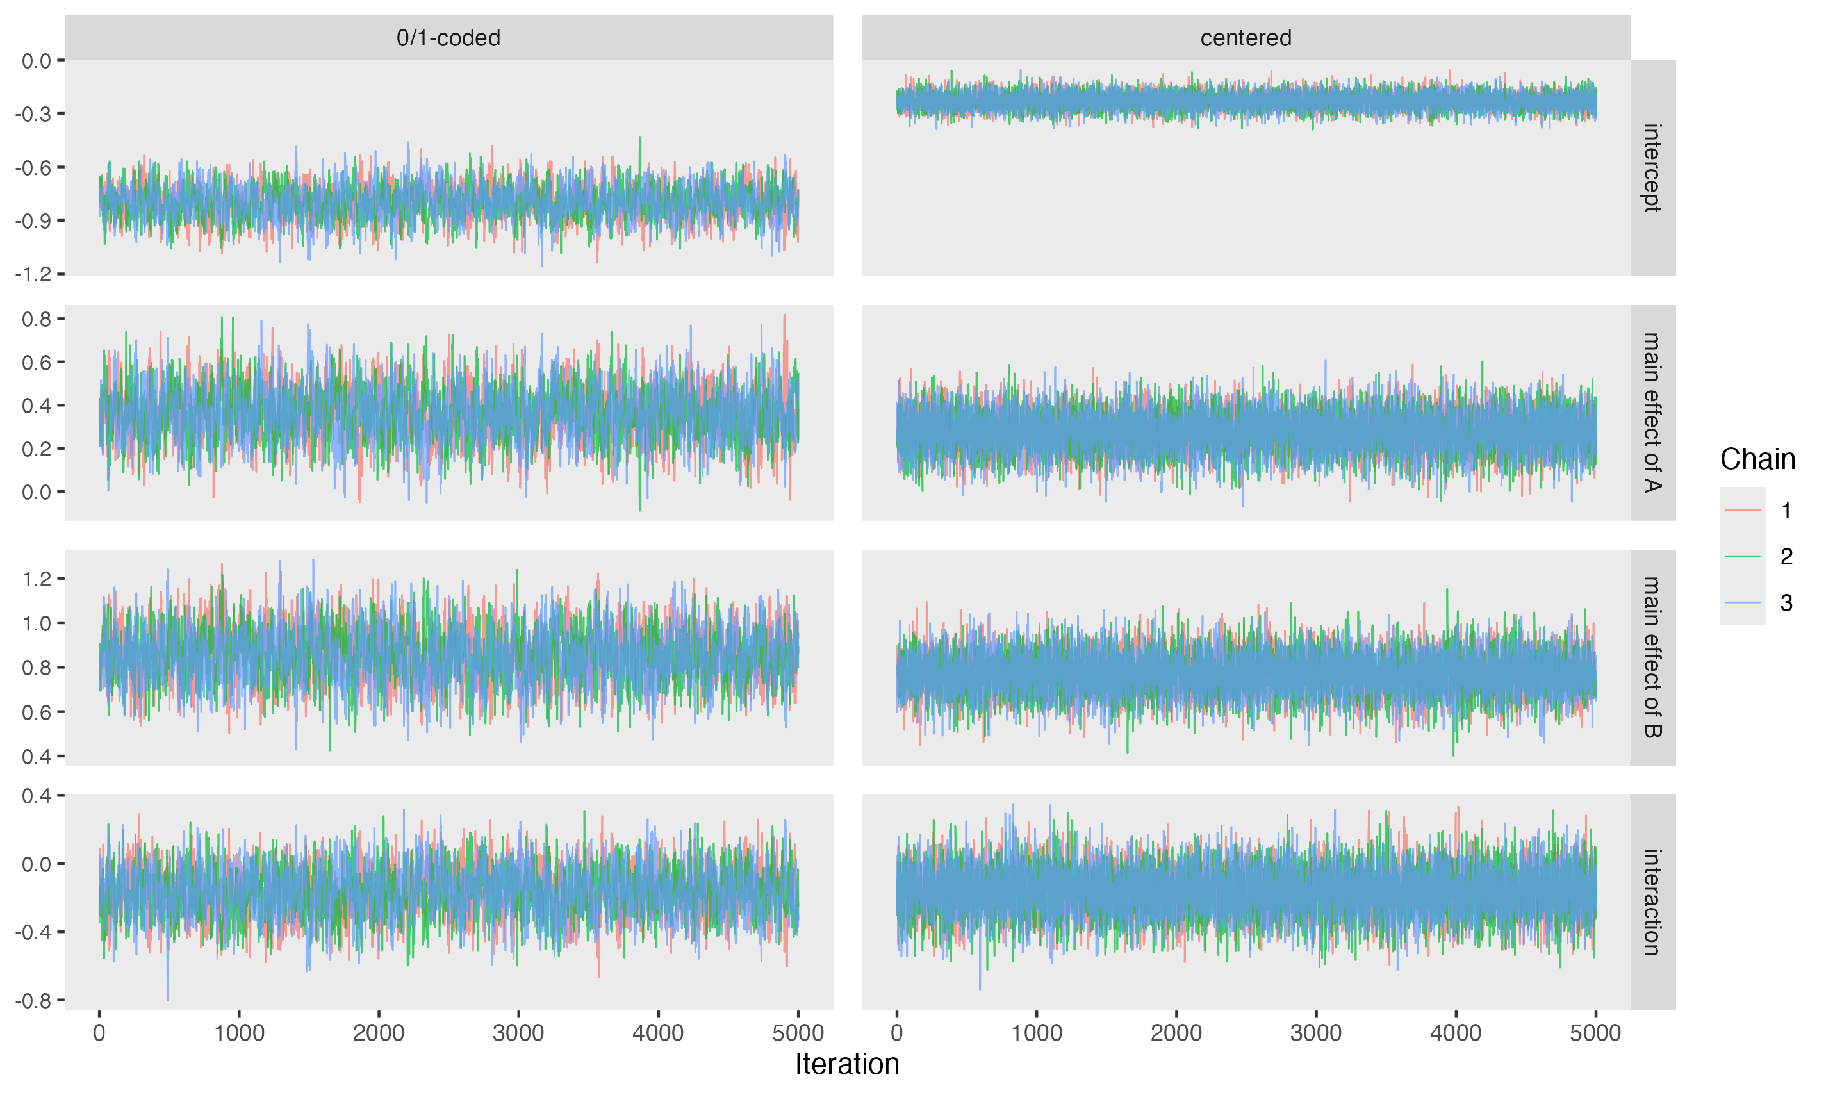Click the main effect of A strip

click(1652, 413)
